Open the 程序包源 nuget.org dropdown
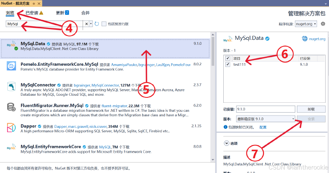 306,24
